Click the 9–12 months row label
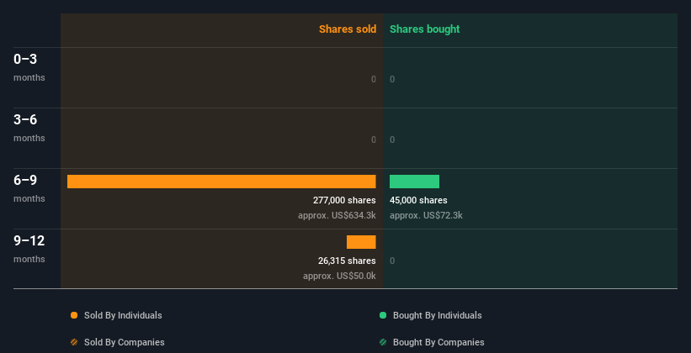 click(29, 249)
